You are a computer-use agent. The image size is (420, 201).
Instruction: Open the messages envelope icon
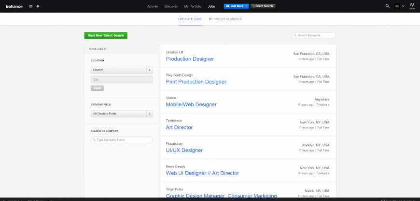(30, 6)
